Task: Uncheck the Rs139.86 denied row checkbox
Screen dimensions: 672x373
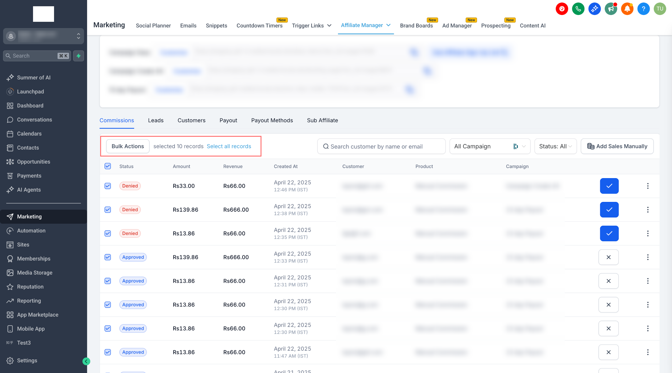Action: [108, 210]
